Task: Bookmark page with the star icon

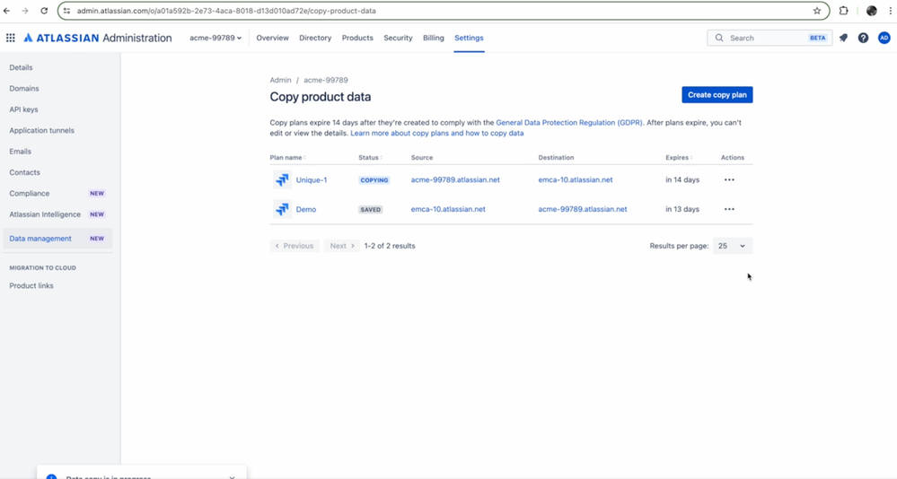Action: (817, 11)
